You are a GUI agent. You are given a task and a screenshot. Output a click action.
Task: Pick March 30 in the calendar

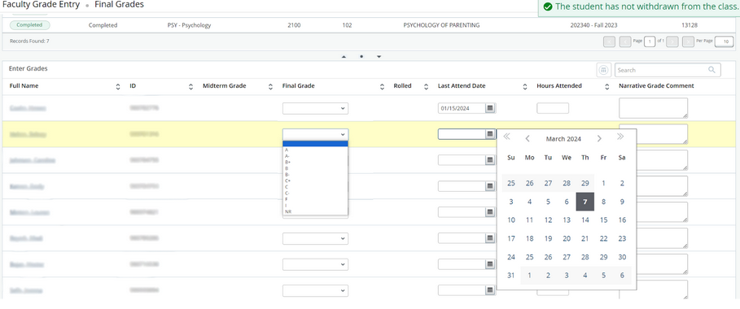(x=622, y=257)
